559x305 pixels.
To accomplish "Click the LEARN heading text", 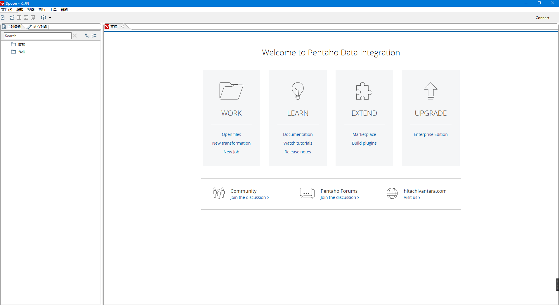I will [x=298, y=113].
